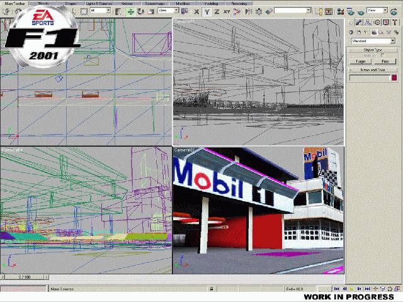Collapse the Name and Color rollout
The image size is (403, 302).
373,70
